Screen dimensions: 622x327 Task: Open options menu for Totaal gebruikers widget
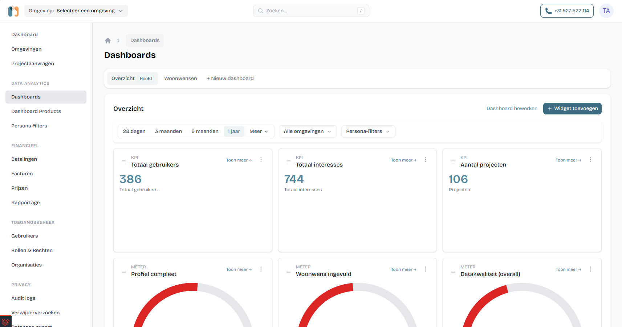click(261, 160)
